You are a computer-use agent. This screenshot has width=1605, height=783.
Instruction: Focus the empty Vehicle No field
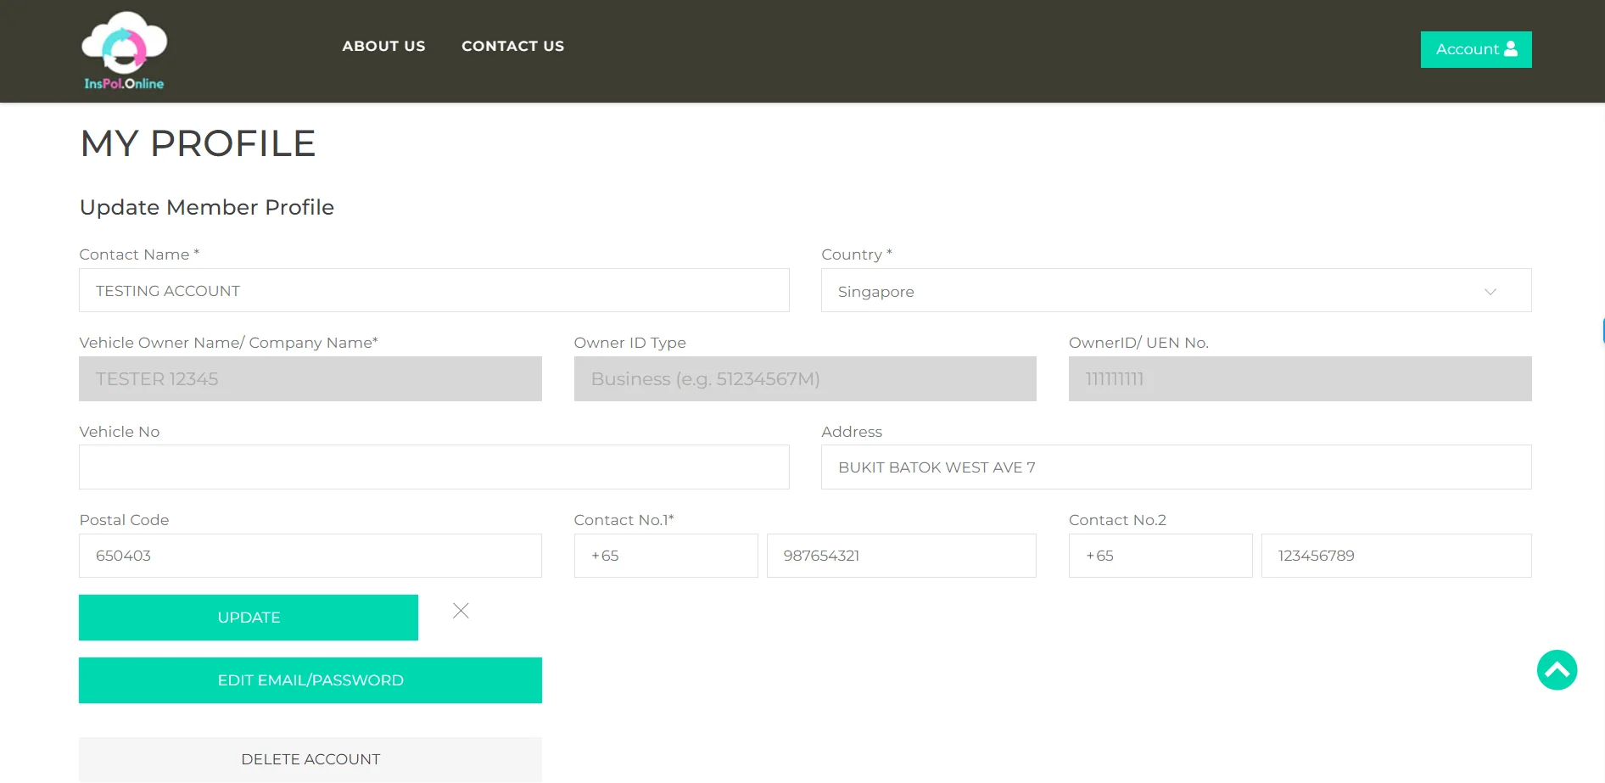pyautogui.click(x=434, y=467)
